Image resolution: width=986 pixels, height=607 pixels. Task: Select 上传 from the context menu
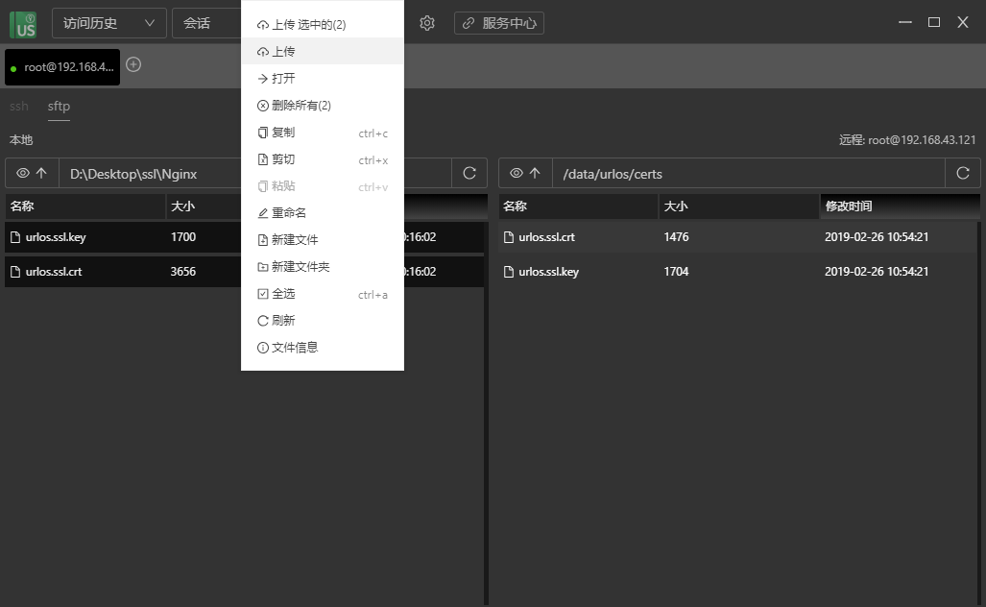coord(283,52)
